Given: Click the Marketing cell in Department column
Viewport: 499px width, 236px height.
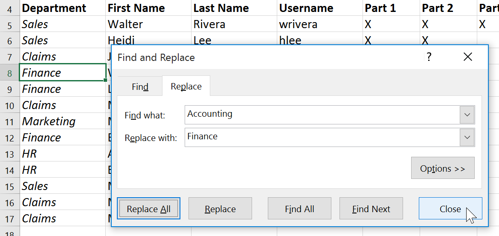Looking at the screenshot, I should tap(62, 121).
